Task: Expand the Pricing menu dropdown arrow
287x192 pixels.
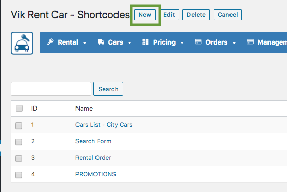Action: [182, 43]
